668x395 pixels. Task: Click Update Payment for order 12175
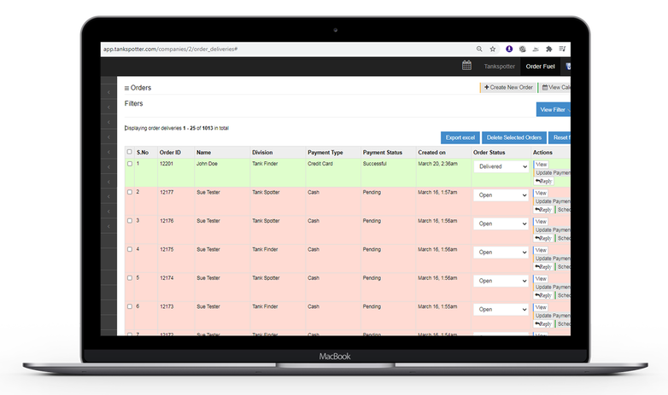click(x=552, y=258)
